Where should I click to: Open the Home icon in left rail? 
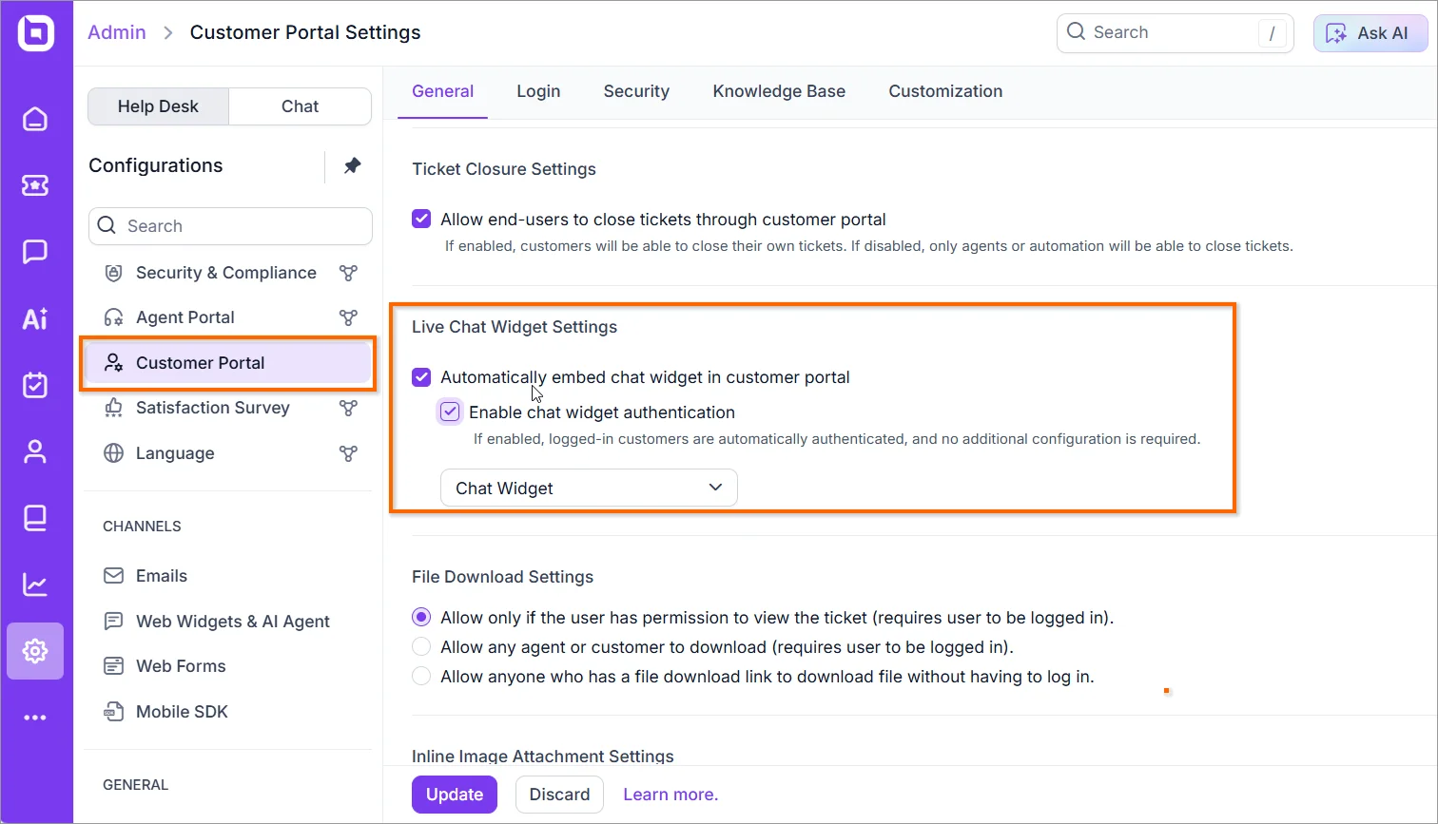coord(35,119)
